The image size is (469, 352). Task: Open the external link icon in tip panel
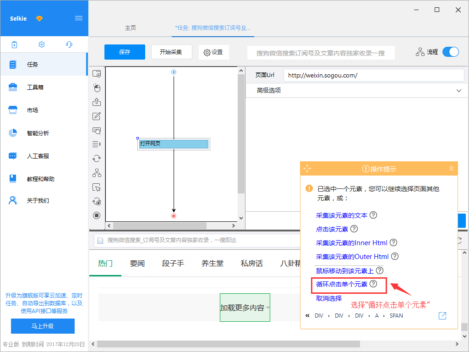[x=442, y=315]
